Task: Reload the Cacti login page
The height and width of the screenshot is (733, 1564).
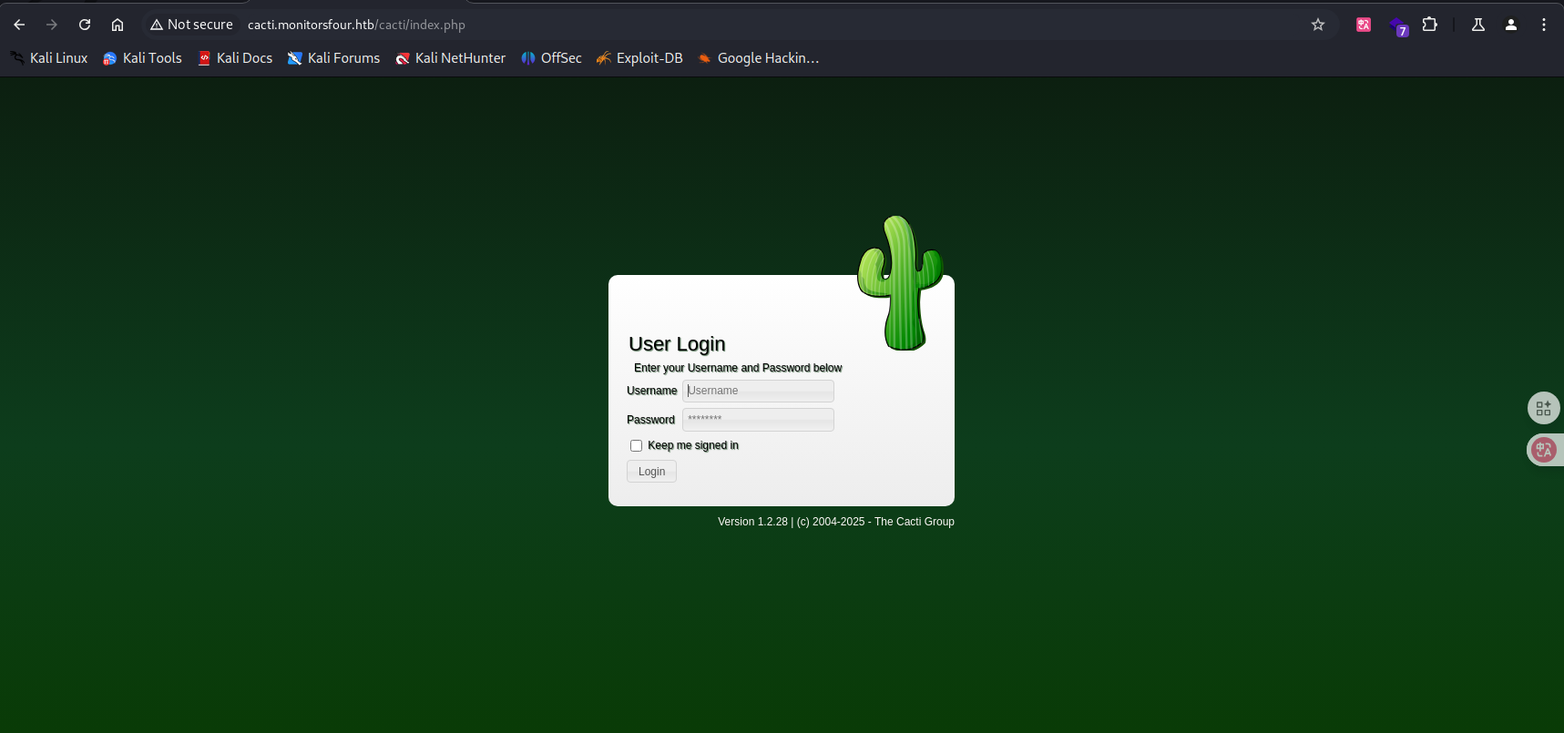Action: pos(85,25)
